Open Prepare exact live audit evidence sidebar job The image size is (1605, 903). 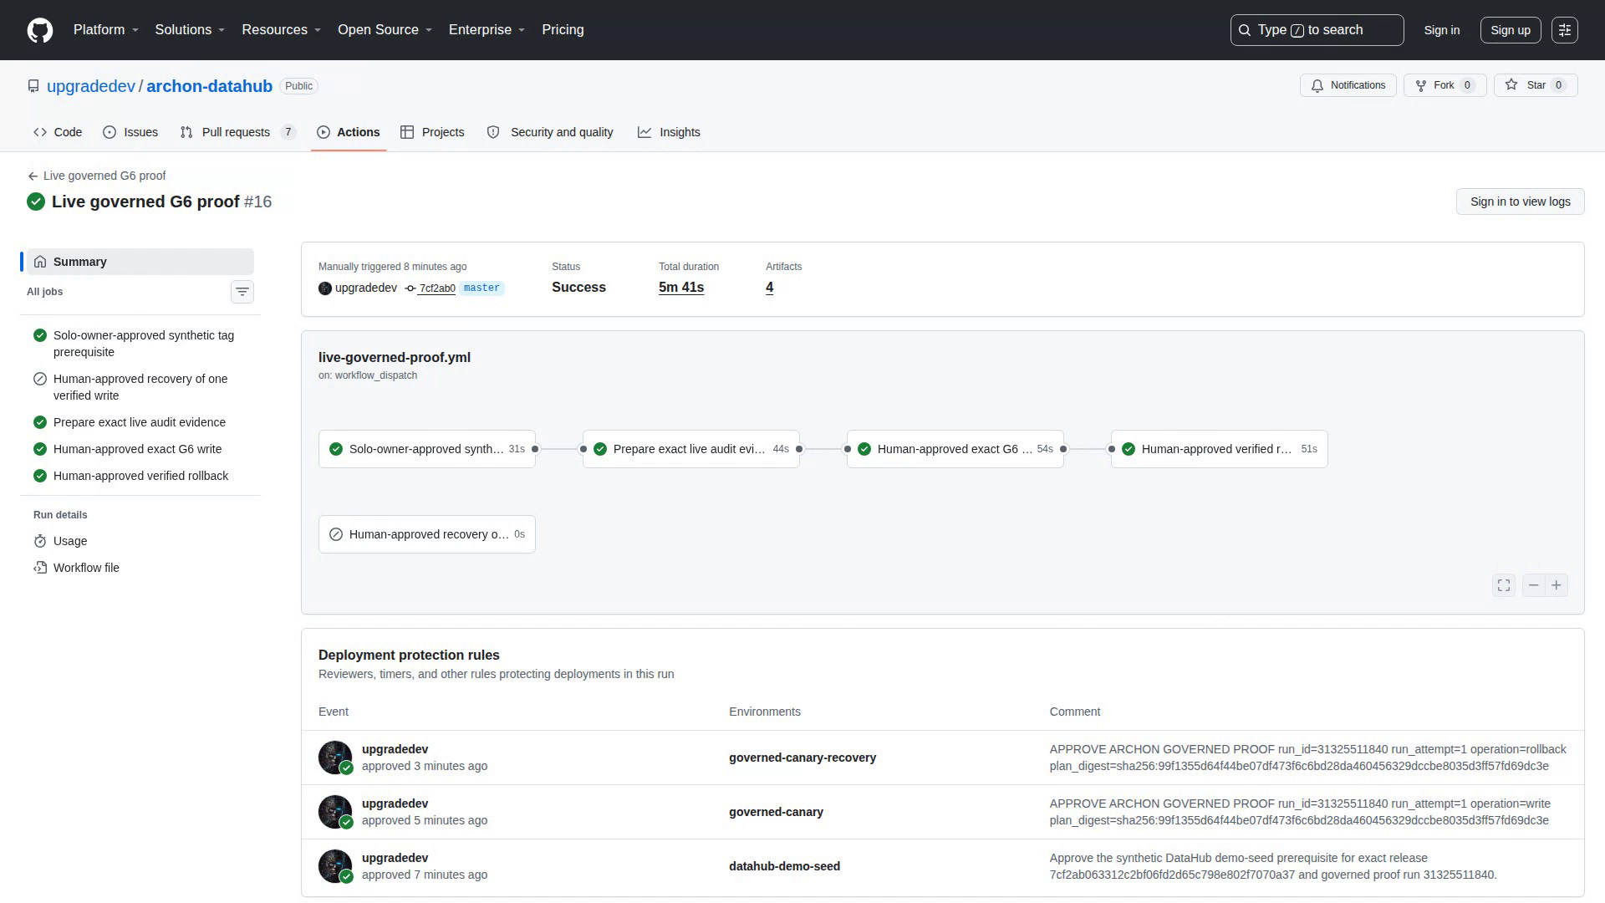tap(140, 422)
